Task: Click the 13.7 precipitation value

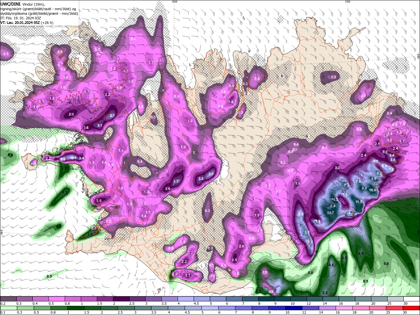Action: [x=330, y=213]
